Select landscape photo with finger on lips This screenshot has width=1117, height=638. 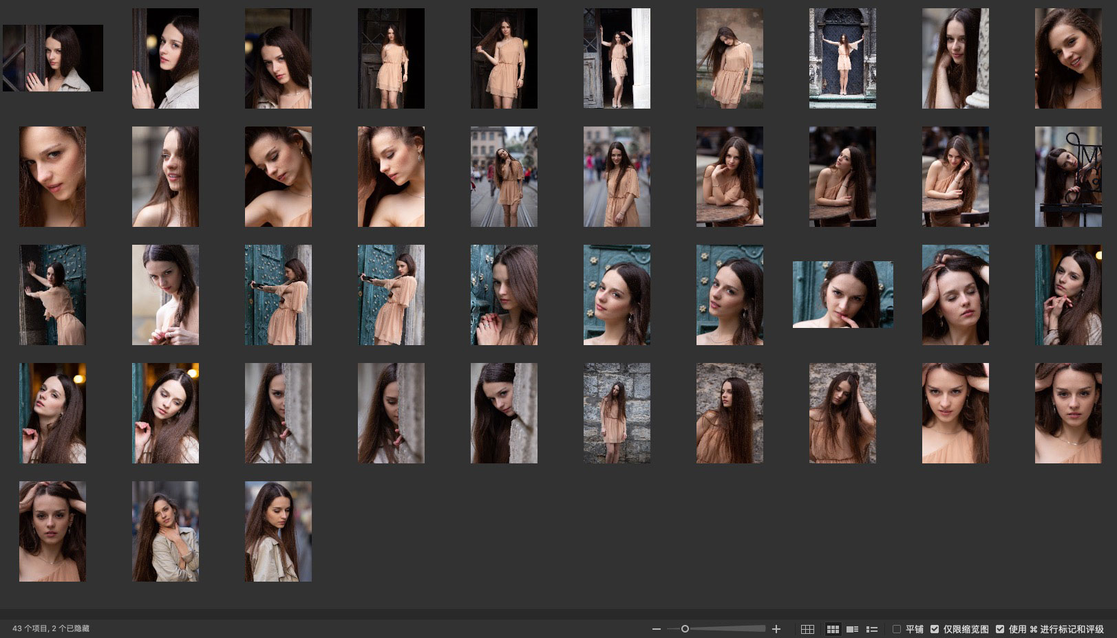(x=842, y=294)
